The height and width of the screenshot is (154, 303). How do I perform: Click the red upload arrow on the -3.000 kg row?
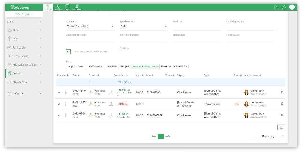coord(111,104)
